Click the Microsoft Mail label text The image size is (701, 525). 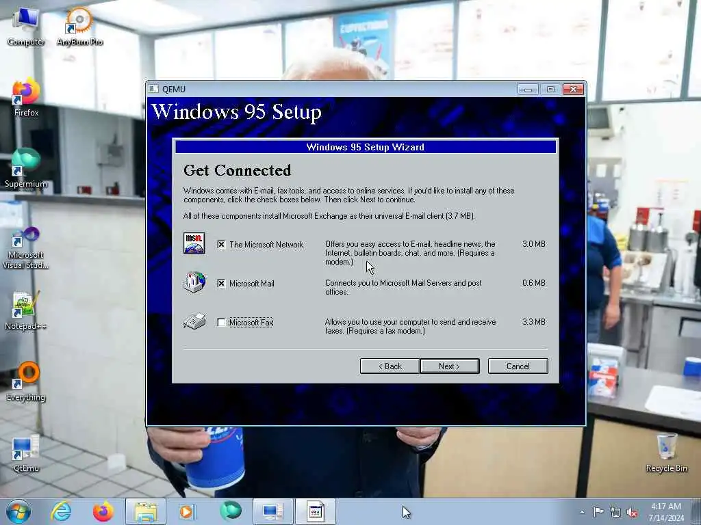tap(252, 284)
